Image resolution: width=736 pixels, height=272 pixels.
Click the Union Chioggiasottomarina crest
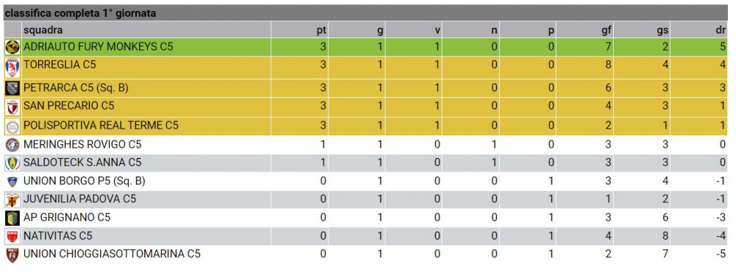pyautogui.click(x=13, y=254)
